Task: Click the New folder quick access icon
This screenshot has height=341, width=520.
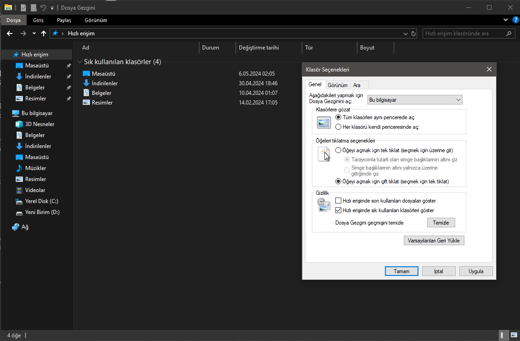Action: coord(33,7)
